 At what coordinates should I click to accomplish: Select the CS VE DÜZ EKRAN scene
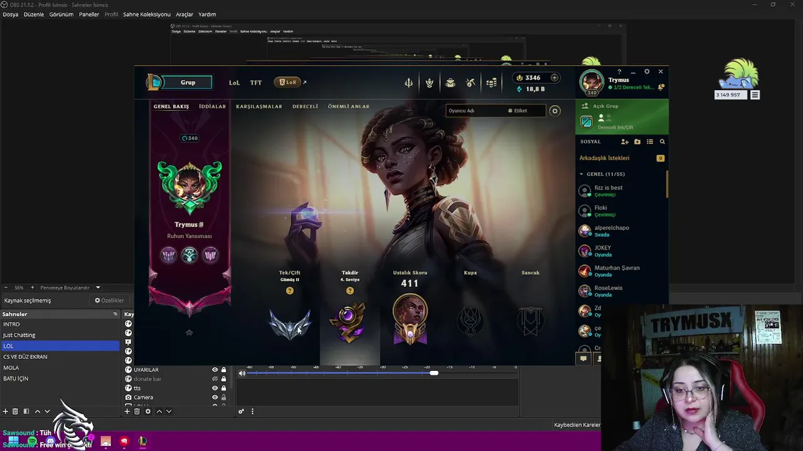coord(60,357)
